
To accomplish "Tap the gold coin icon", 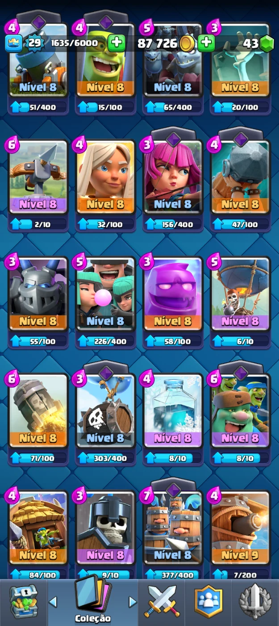I will coord(187,44).
